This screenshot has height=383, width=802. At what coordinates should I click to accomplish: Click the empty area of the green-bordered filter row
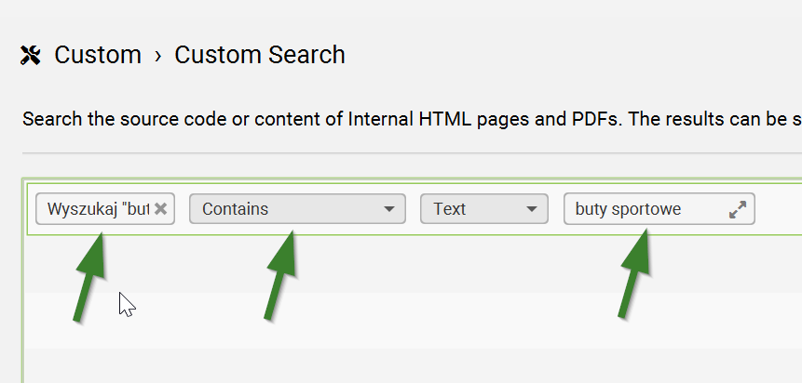[x=777, y=209]
